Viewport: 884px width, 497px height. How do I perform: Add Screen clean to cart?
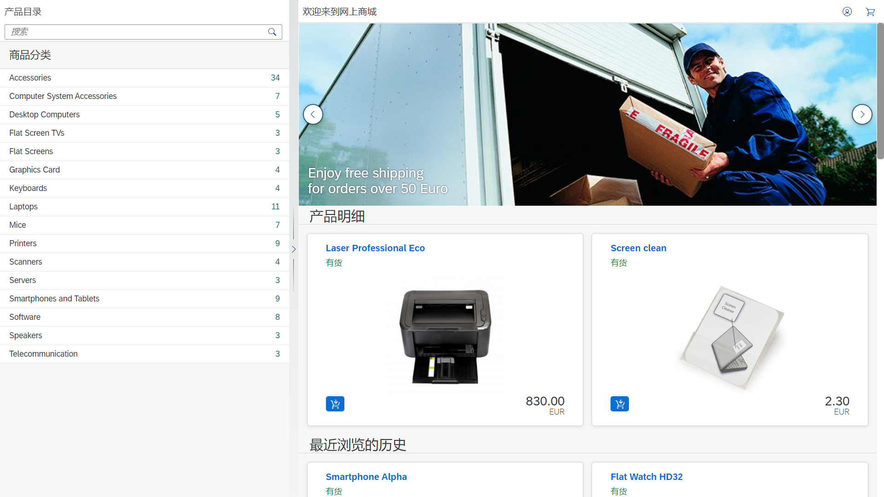pyautogui.click(x=620, y=404)
